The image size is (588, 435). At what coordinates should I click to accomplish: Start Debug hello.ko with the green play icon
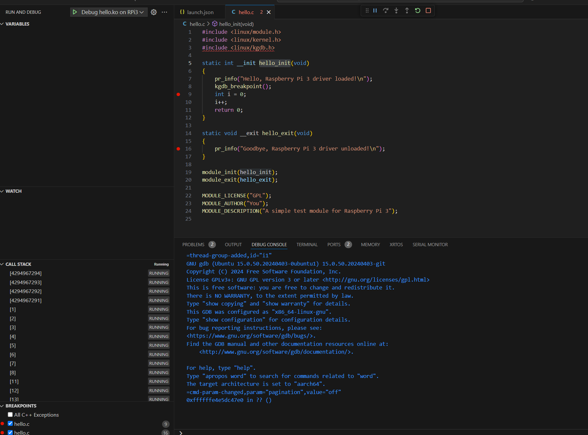(x=75, y=12)
